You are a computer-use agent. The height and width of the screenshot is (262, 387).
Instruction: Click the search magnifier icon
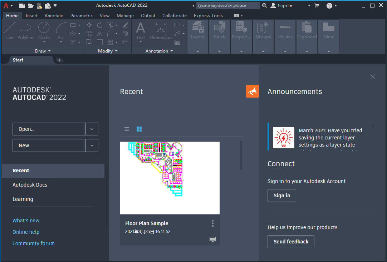point(264,5)
